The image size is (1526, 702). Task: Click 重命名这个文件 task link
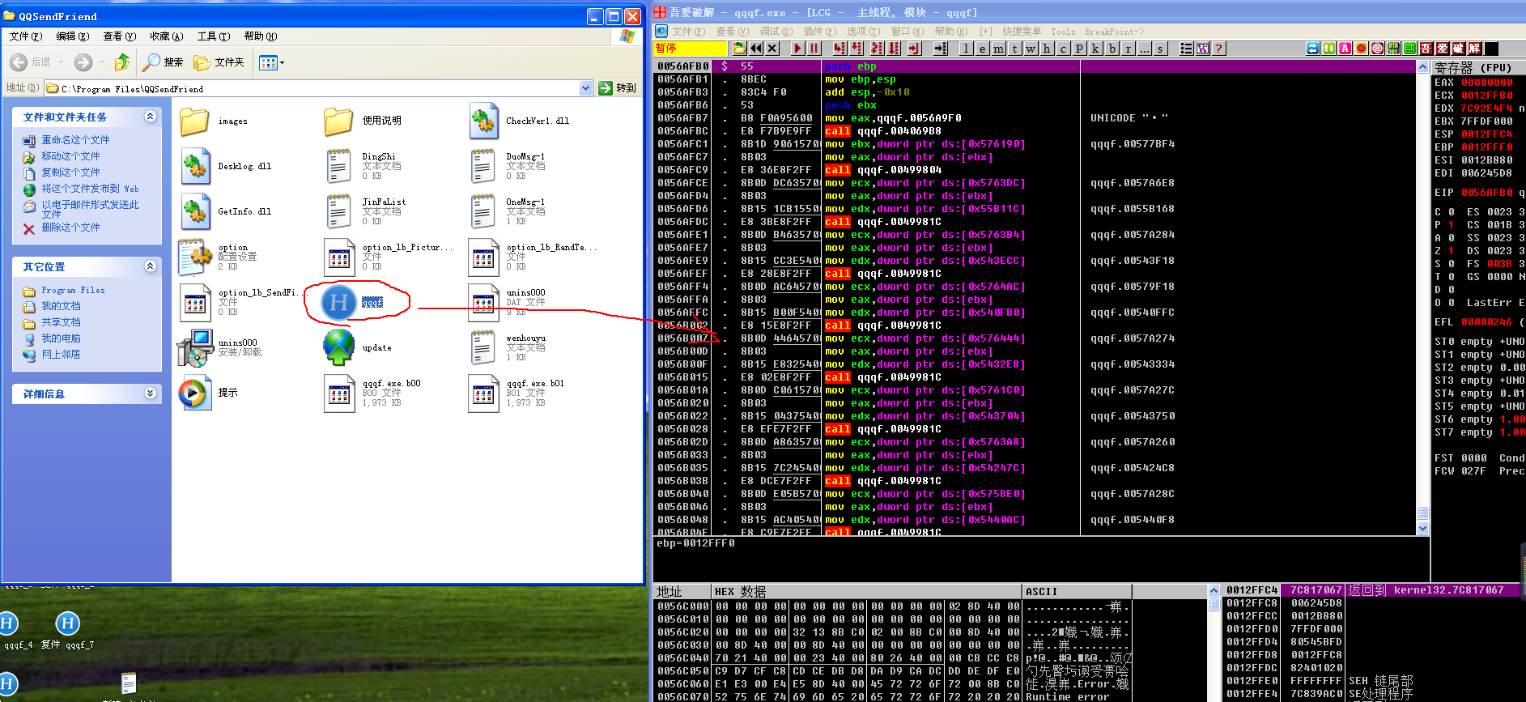pos(75,140)
